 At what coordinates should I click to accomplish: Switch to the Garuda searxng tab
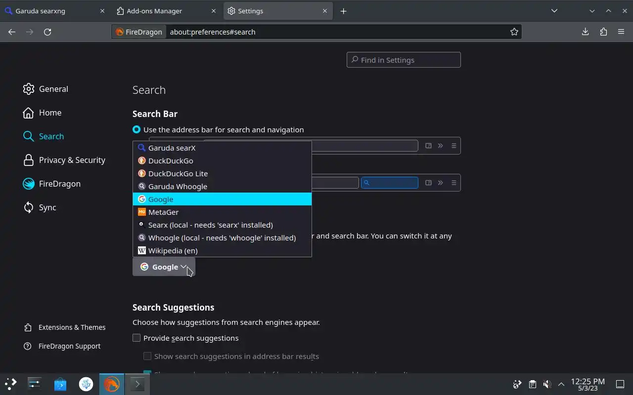pyautogui.click(x=54, y=11)
